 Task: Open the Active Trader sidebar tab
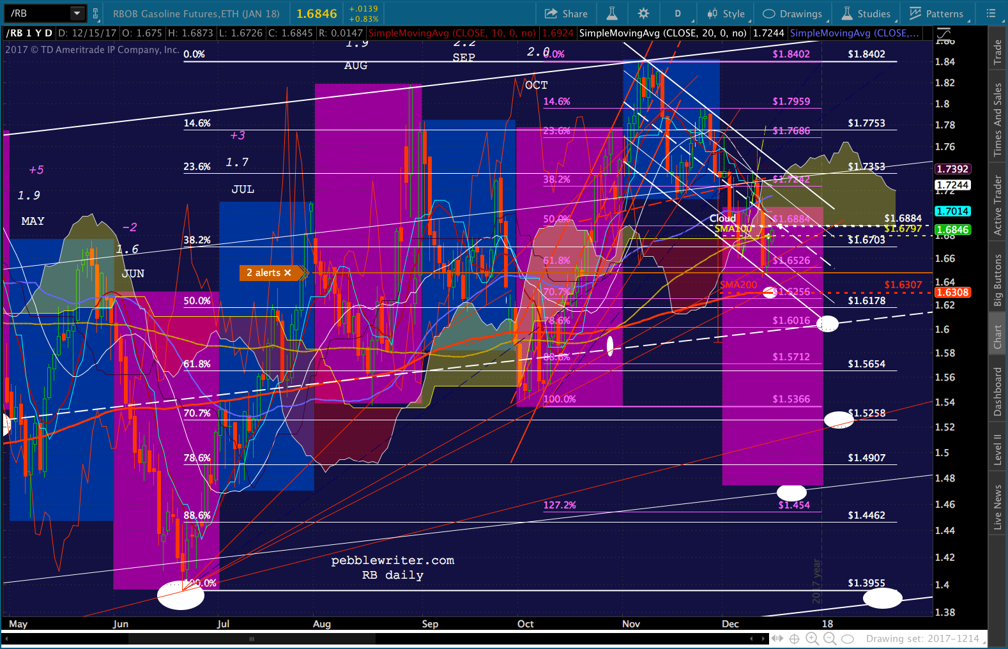[x=998, y=205]
